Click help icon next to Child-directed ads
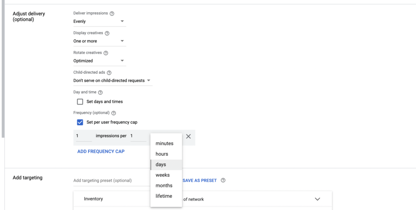The width and height of the screenshot is (416, 210). click(x=109, y=73)
